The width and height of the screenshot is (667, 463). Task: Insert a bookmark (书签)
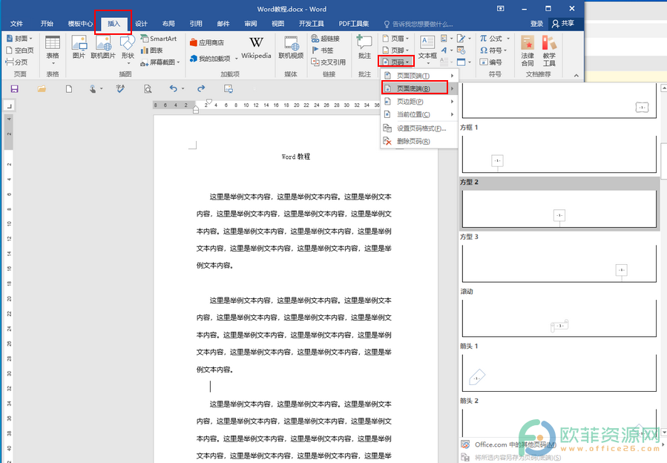pyautogui.click(x=323, y=50)
